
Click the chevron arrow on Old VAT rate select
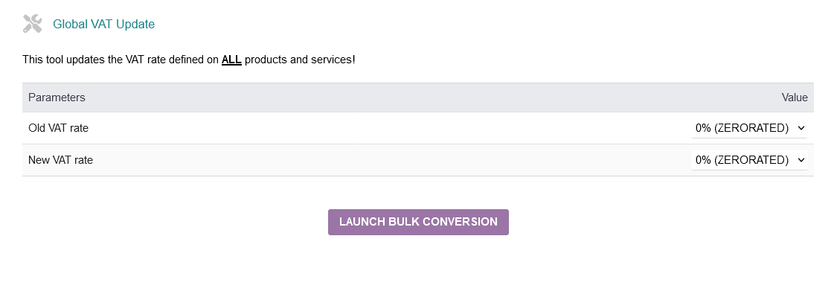(801, 128)
